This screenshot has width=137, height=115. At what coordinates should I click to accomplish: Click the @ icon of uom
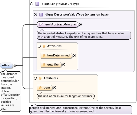40,88
